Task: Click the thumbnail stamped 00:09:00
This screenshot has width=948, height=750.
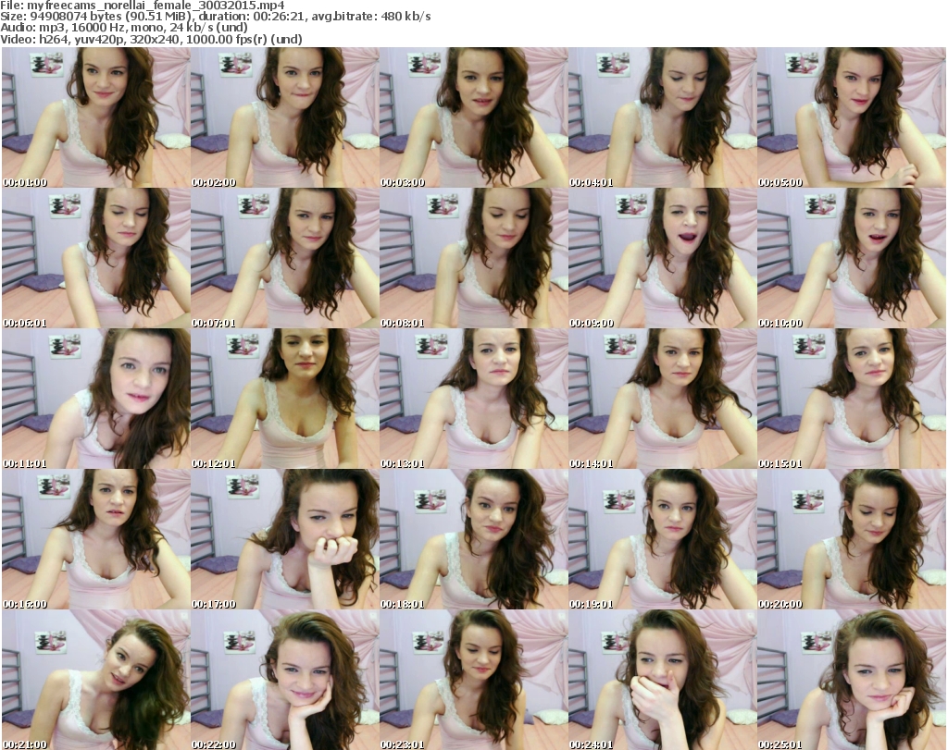Action: (x=663, y=258)
